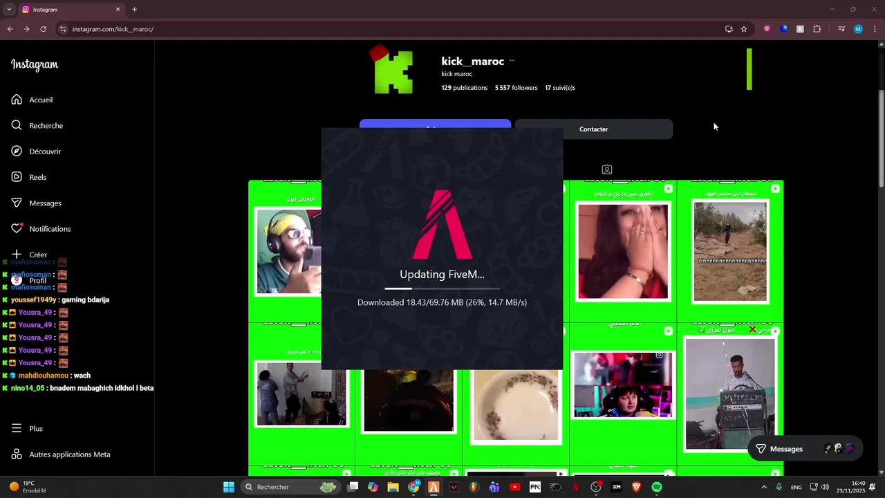Screen dimensions: 885x498
Task: Click the FiveM logo in the updater
Action: tap(442, 224)
